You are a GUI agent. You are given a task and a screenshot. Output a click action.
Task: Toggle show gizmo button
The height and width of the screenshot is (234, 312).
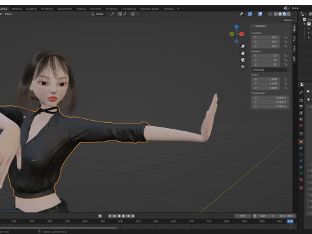250,14
